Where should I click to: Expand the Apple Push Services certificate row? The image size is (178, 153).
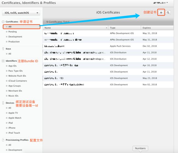pos(108,46)
